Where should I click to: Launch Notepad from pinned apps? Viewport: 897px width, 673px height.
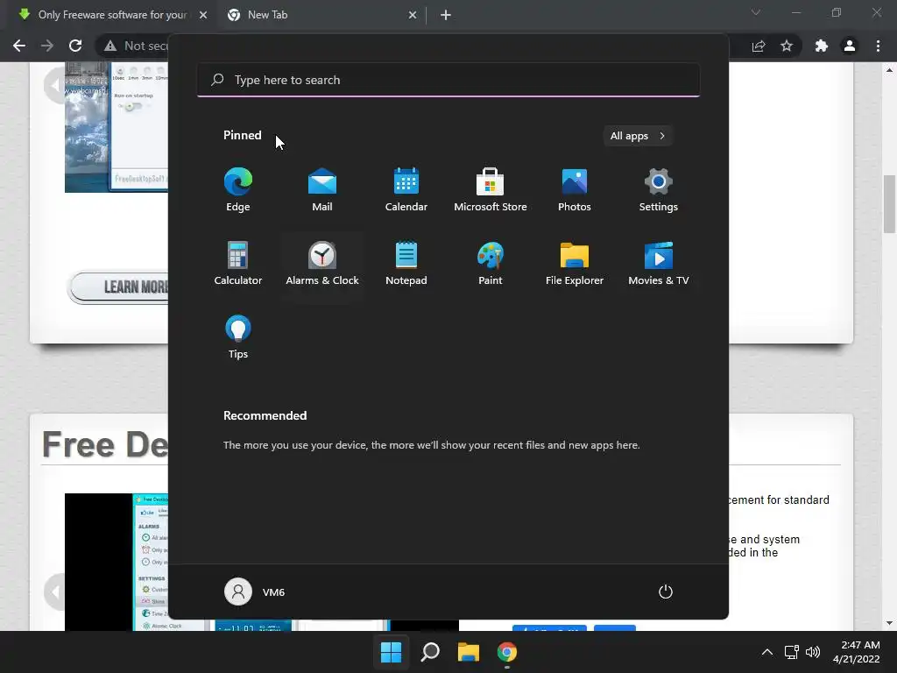[x=406, y=264]
